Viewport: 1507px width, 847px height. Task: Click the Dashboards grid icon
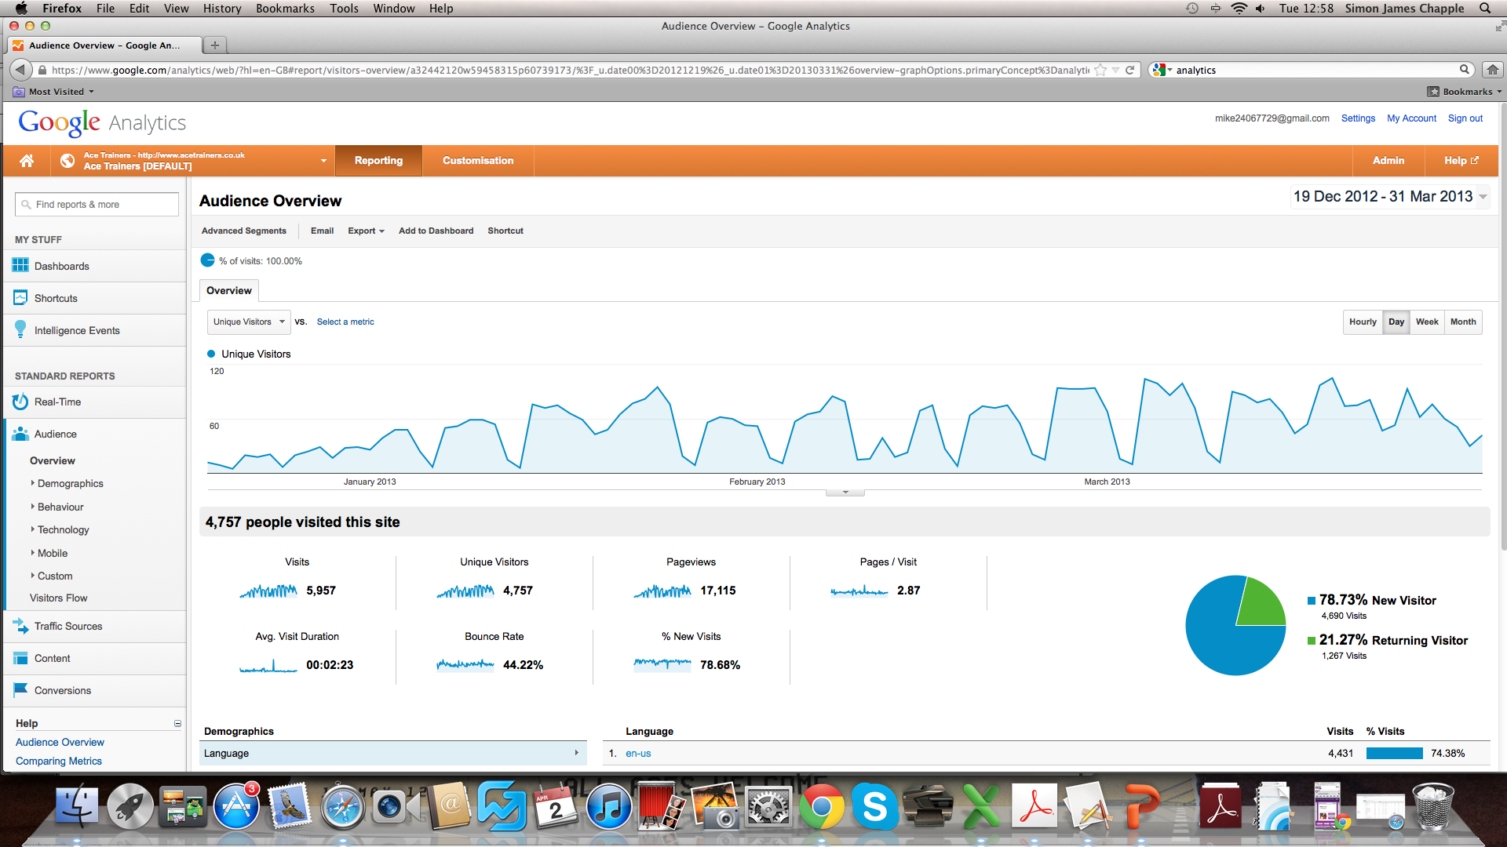click(20, 266)
